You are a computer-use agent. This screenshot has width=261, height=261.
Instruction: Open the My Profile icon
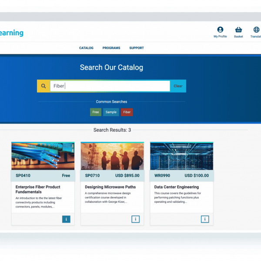click(x=220, y=30)
